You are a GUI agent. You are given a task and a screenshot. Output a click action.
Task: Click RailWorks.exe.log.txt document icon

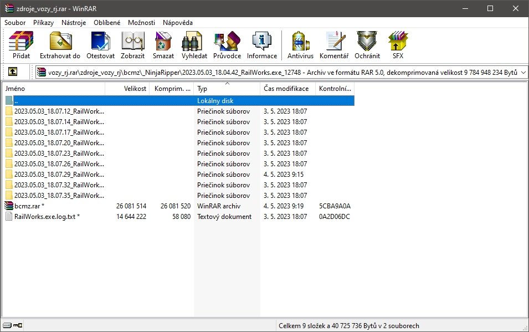9,216
